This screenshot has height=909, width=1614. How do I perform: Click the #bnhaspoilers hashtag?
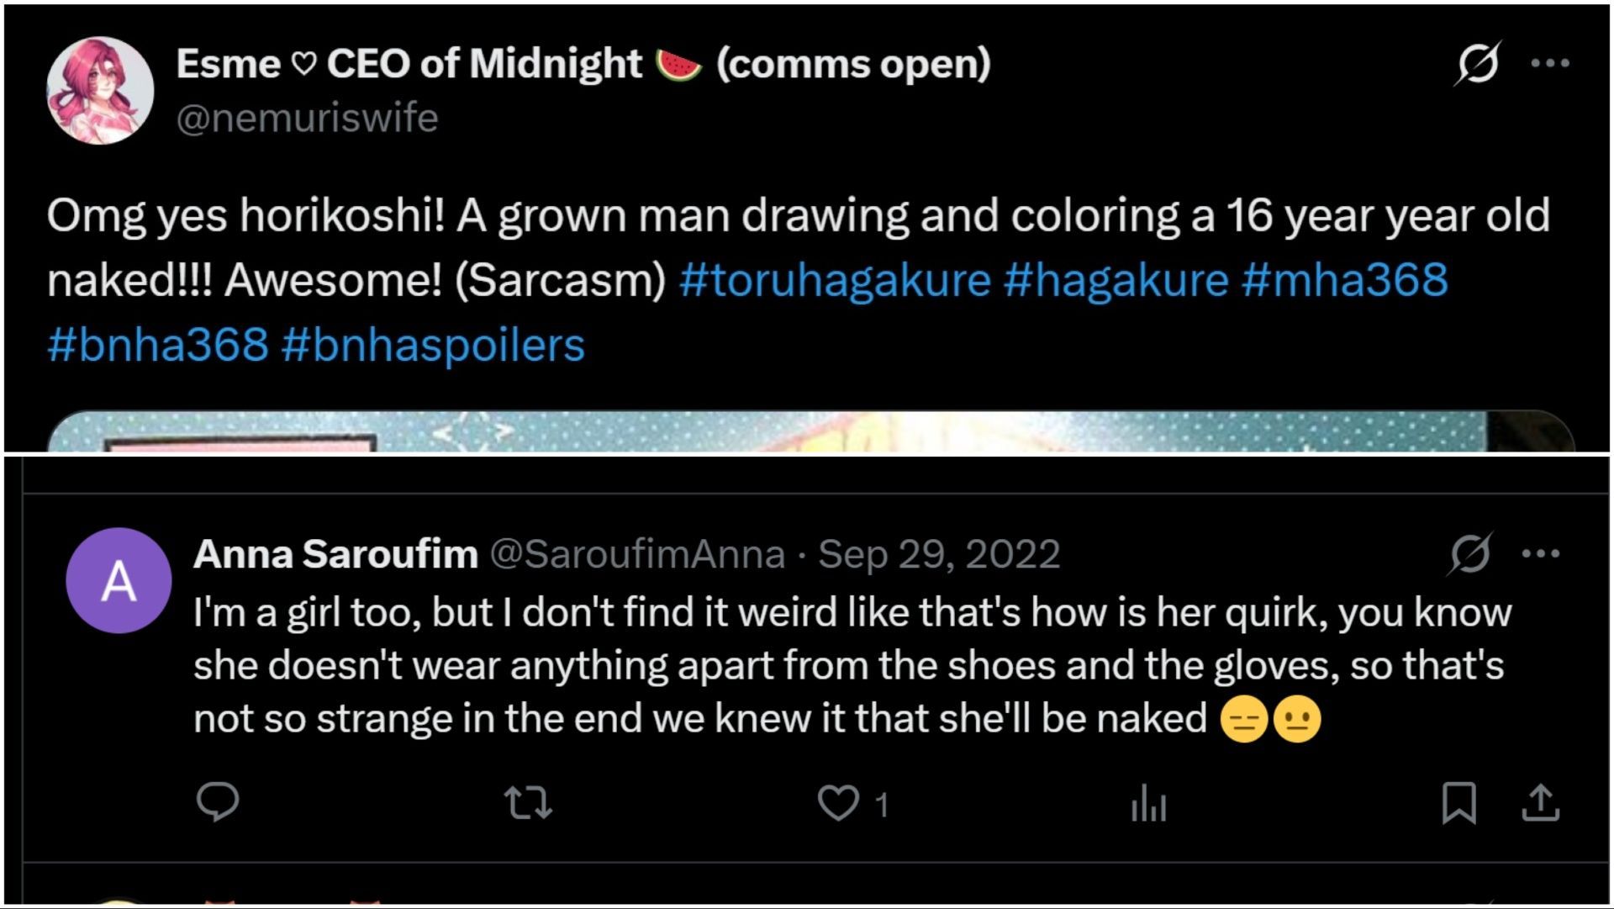[x=433, y=346]
